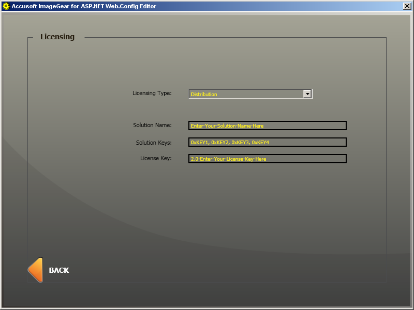Expand the Licensing Type dropdown arrow
Screen dimensions: 414x310
pos(307,94)
